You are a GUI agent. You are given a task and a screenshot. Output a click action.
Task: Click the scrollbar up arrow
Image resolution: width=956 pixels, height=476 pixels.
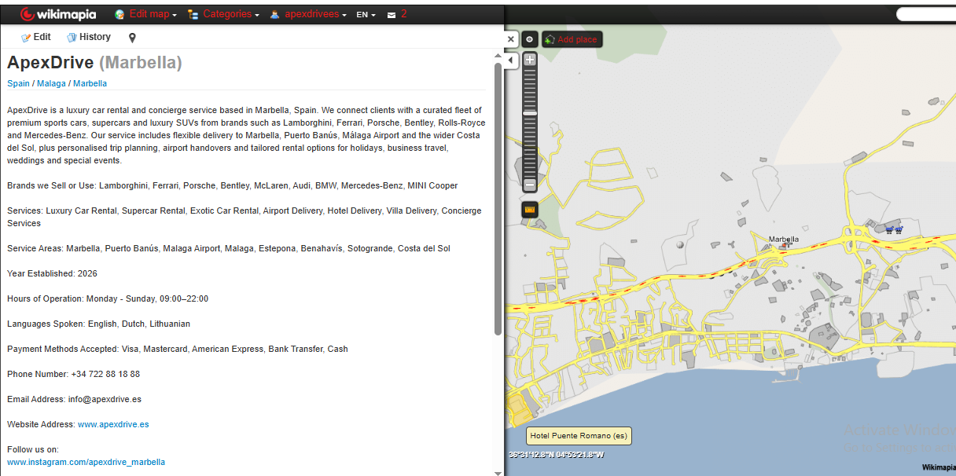498,56
